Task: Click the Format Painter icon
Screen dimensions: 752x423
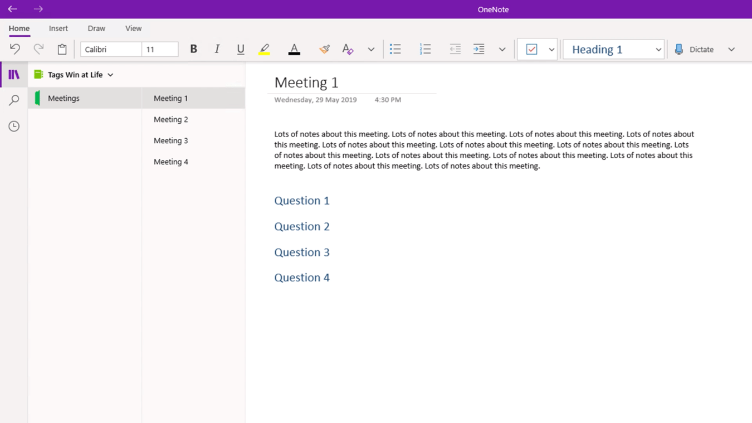Action: 324,49
